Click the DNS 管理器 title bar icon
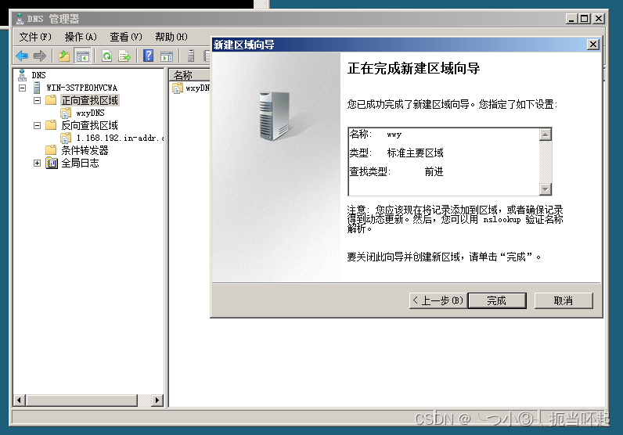 [x=20, y=18]
